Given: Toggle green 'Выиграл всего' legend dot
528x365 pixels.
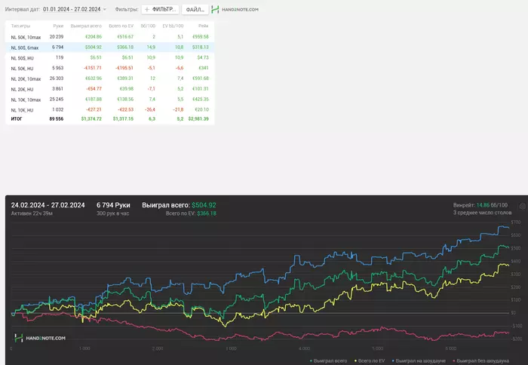Looking at the screenshot, I should [312, 360].
